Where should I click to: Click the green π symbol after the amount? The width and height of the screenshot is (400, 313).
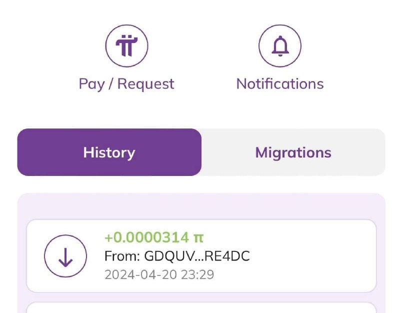tap(198, 237)
